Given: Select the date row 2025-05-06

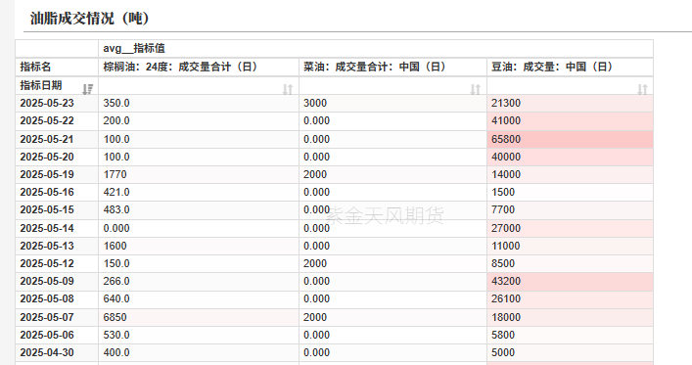Looking at the screenshot, I should [x=57, y=336].
